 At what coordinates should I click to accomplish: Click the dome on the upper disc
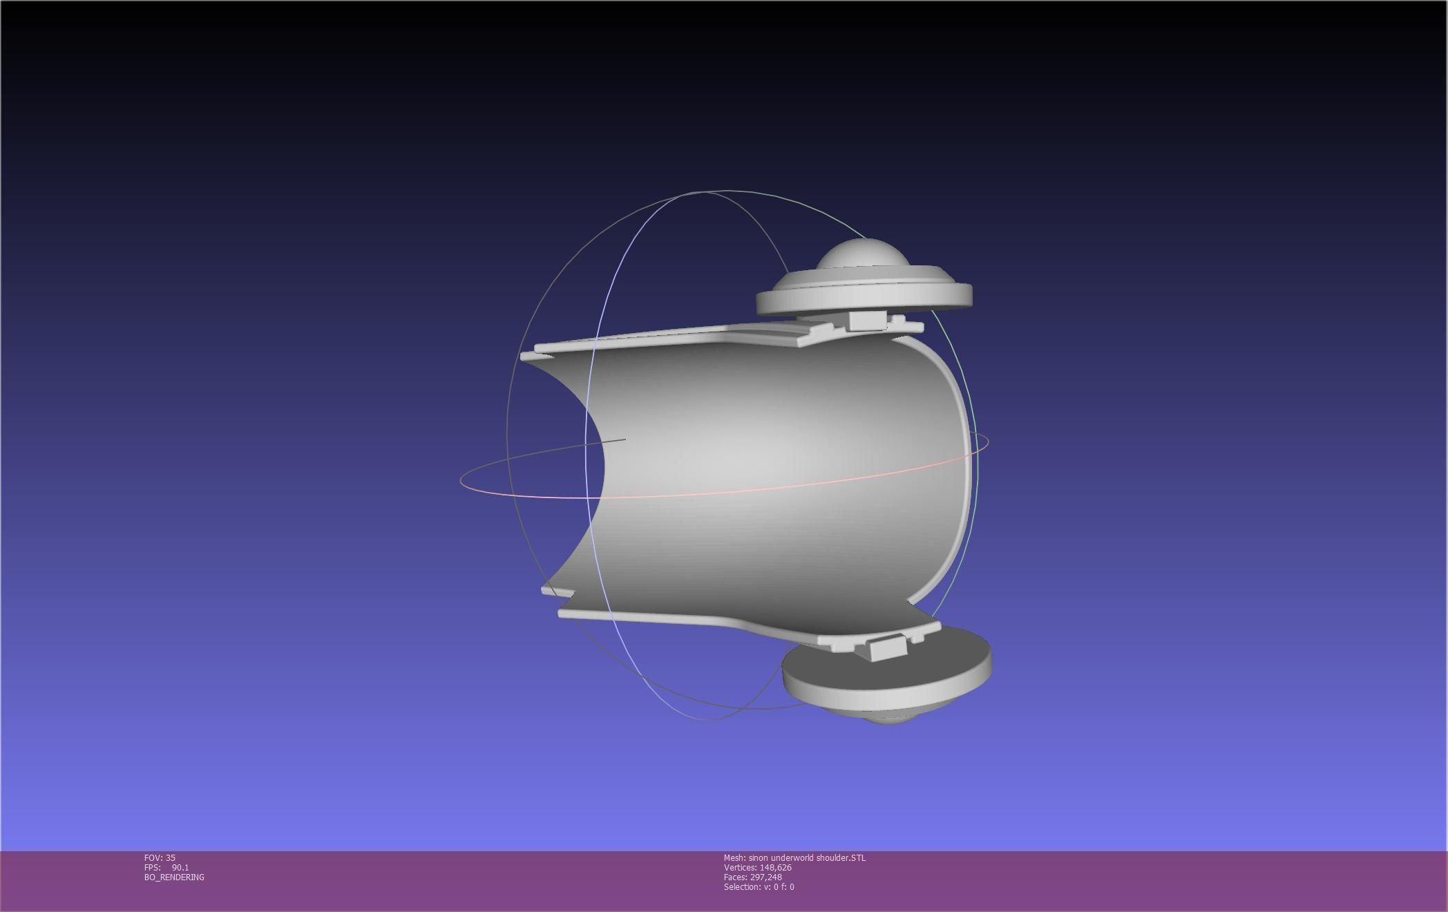pos(864,254)
